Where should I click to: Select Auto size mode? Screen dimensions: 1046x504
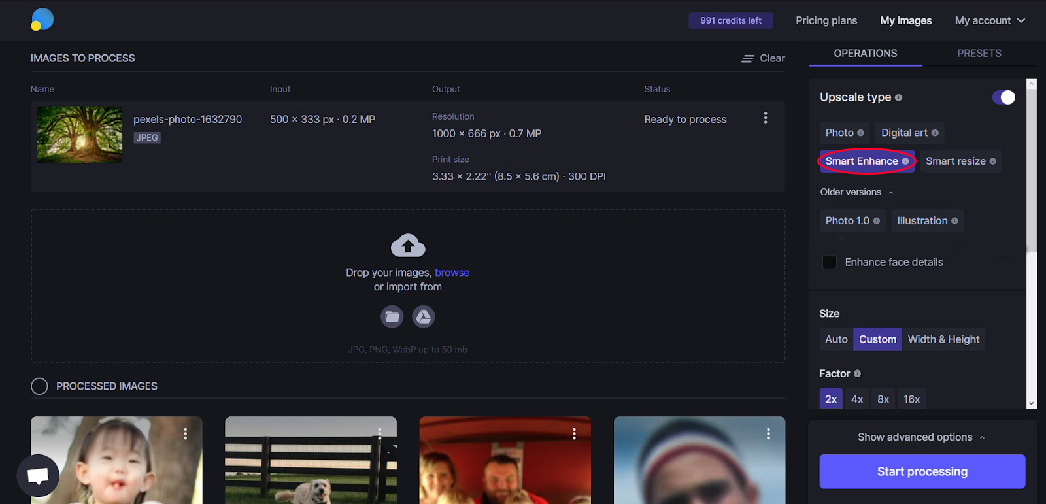[x=836, y=339]
